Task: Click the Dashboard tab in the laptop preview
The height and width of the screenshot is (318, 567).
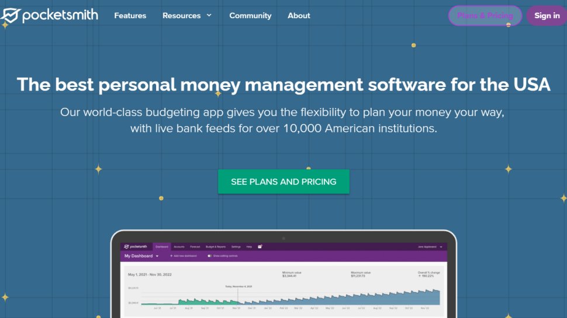Action: point(162,247)
